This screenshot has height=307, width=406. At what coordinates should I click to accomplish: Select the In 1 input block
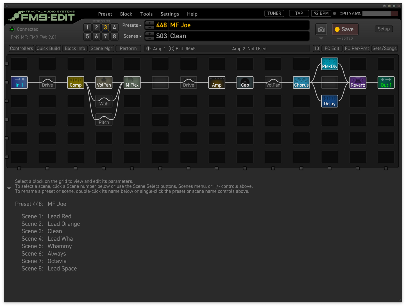click(x=19, y=82)
